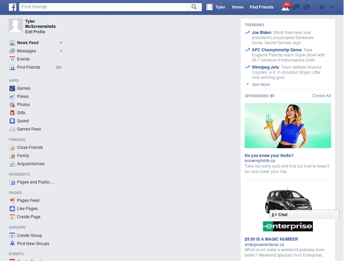Screen dimensions: 348x261
Task: Click the Photos icon
Action: [x=12, y=105]
